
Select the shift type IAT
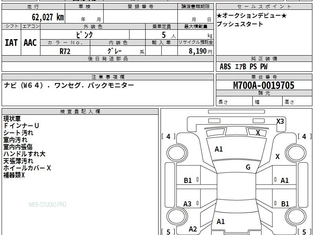11,43
